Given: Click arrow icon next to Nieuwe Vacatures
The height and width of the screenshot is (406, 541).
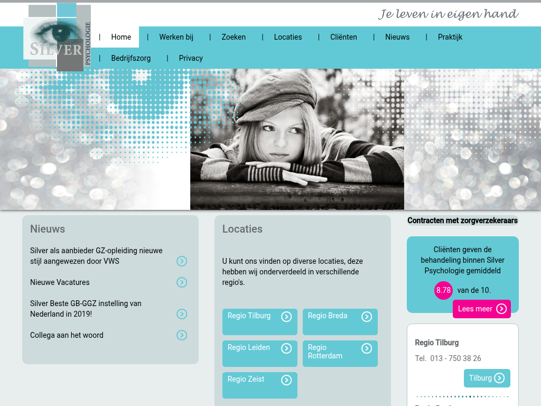Looking at the screenshot, I should 182,282.
